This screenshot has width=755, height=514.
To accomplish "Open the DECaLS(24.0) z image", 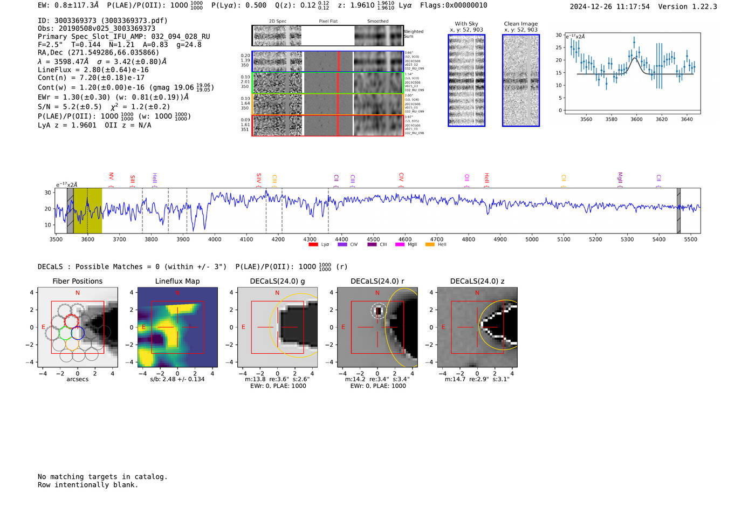I will 477,327.
